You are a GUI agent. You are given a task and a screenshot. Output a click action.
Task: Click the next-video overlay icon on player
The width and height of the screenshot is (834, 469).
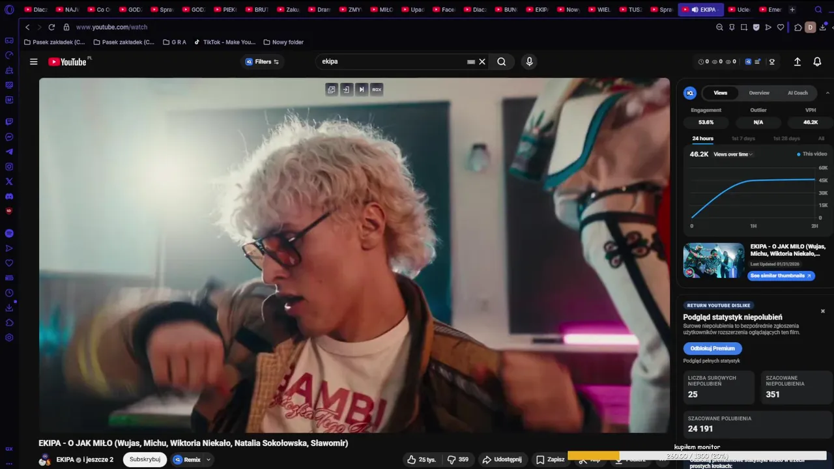362,90
